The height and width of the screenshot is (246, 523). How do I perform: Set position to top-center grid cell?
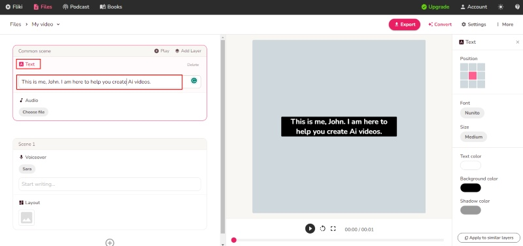[x=472, y=67]
